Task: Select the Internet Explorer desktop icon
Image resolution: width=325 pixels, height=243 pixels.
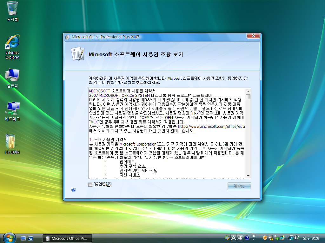Action: point(12,47)
